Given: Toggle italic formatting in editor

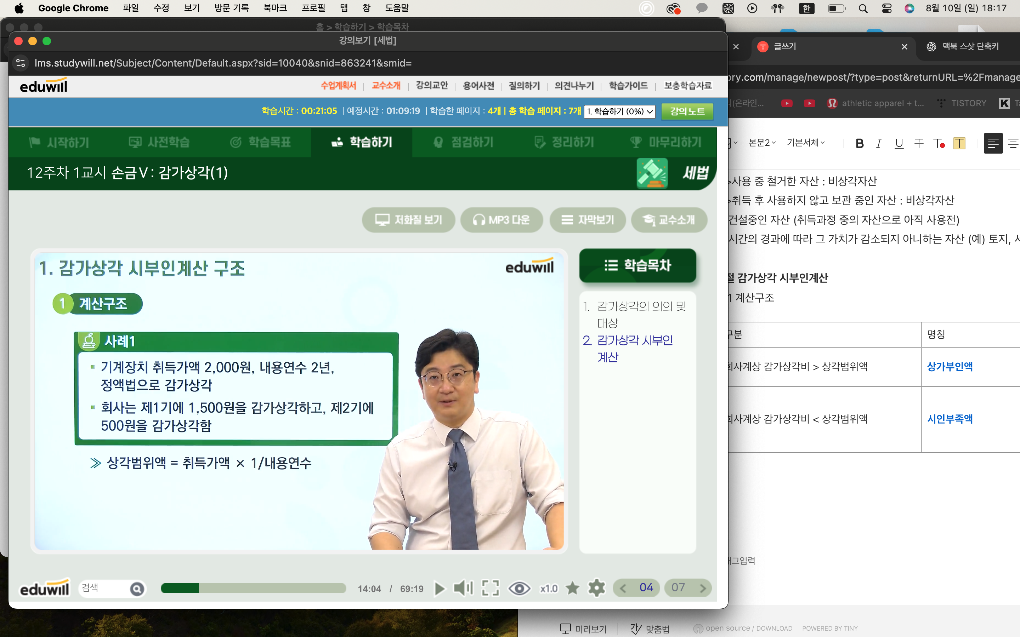Looking at the screenshot, I should coord(879,144).
